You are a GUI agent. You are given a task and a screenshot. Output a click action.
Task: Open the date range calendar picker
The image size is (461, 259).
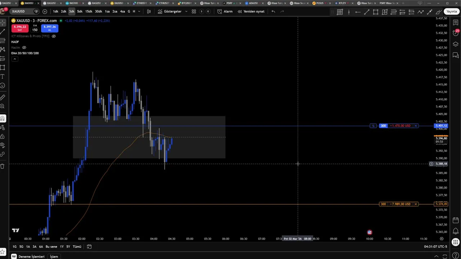[89, 246]
